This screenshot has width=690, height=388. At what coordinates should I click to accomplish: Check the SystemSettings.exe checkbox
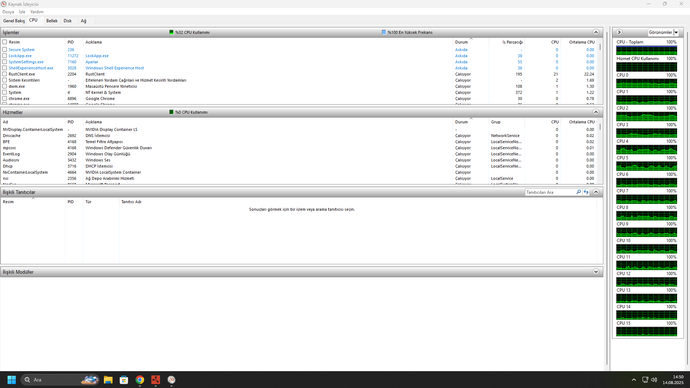tap(5, 62)
